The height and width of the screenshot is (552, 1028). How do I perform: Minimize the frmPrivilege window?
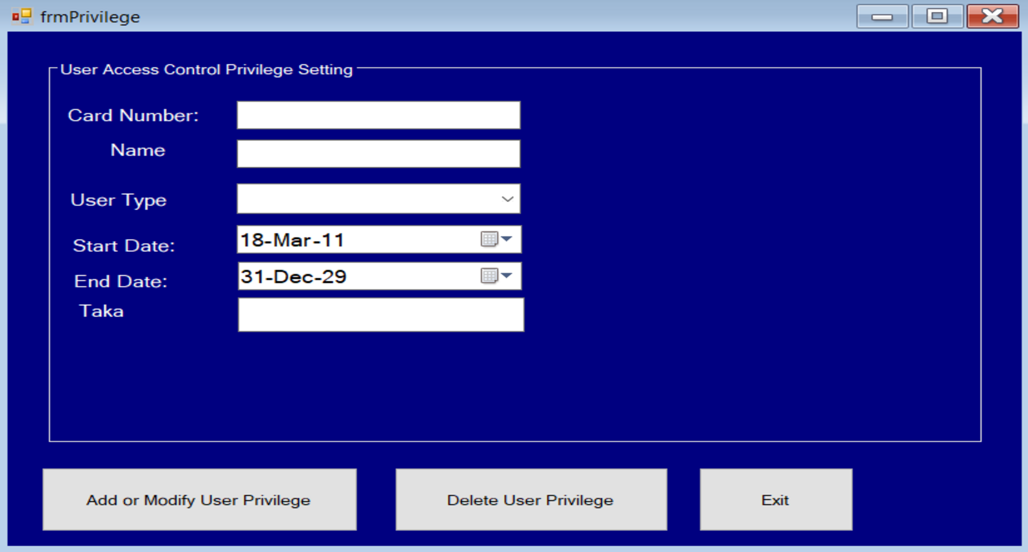point(882,17)
